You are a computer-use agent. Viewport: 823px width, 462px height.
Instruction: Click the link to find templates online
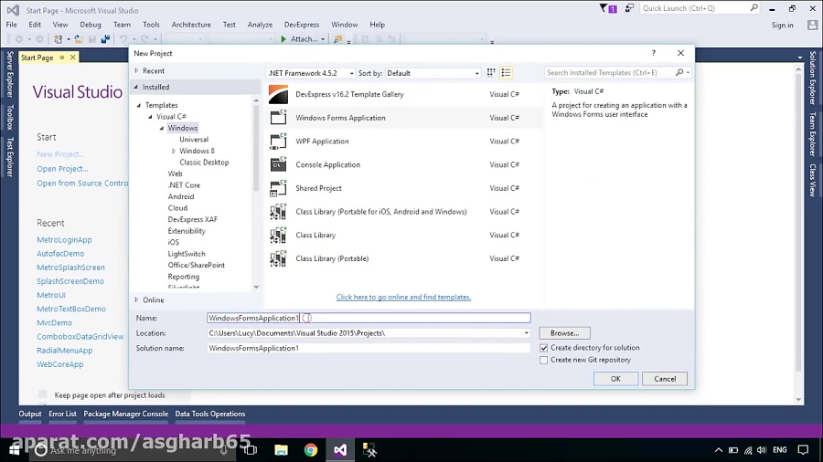403,297
